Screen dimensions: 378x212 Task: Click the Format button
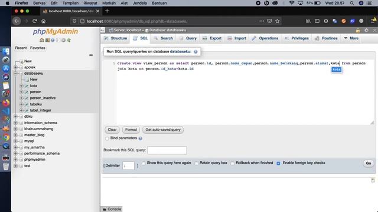(131, 130)
